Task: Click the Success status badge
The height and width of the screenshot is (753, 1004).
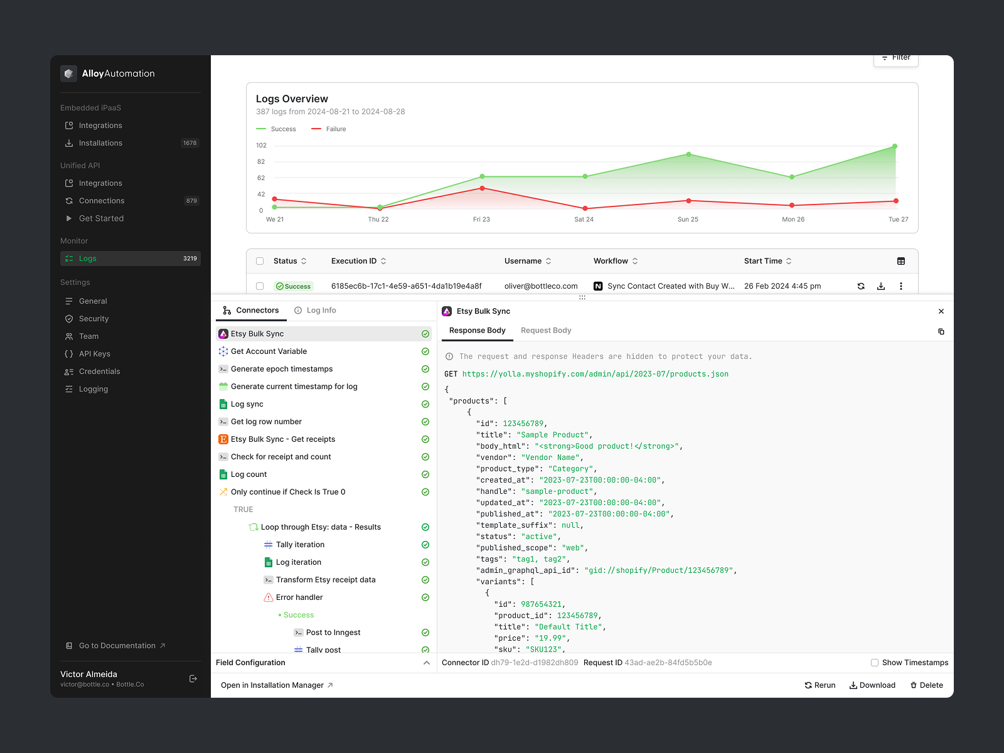Action: [x=294, y=286]
